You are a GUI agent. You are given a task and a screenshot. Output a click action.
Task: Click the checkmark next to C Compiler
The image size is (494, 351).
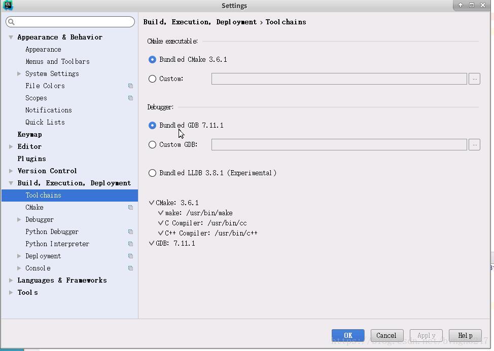point(161,223)
